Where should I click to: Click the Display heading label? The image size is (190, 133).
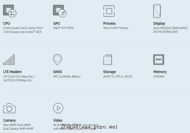(x=159, y=23)
